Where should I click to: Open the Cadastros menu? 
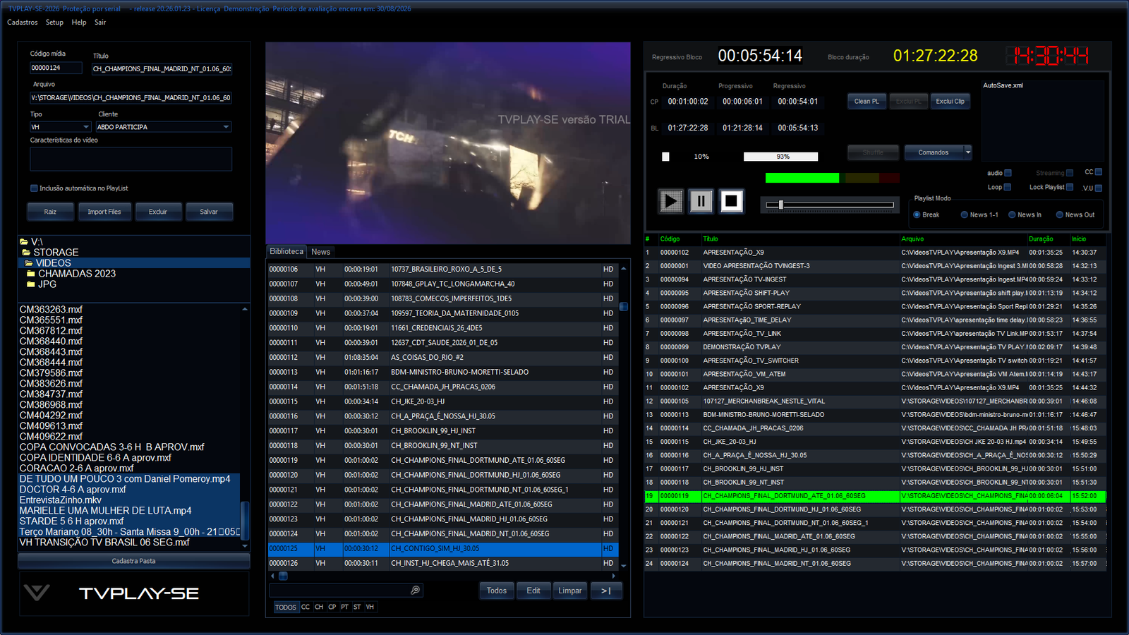coord(23,23)
